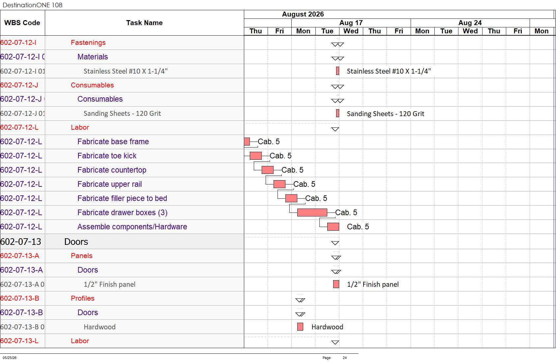Viewport: 556px width, 362px height.
Task: Click the Labor 602-07-12-L summary marker
Action: [x=335, y=129]
